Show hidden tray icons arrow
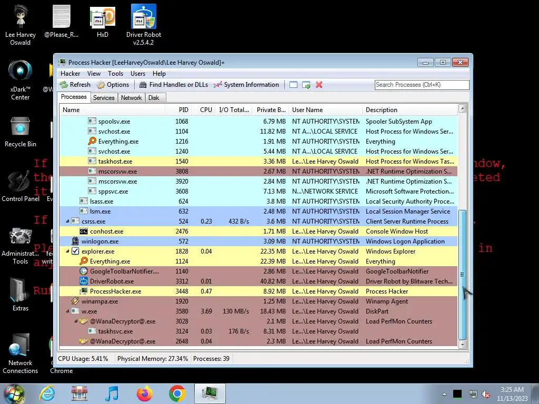Screen dimensions: 539x404 (x=444, y=394)
